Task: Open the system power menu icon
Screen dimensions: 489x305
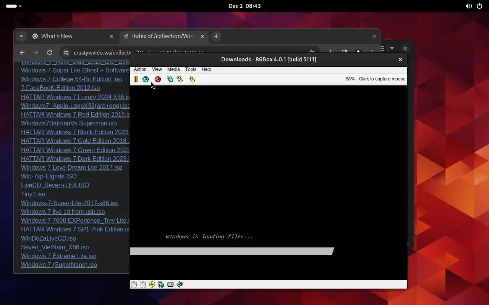Action: click(479, 6)
